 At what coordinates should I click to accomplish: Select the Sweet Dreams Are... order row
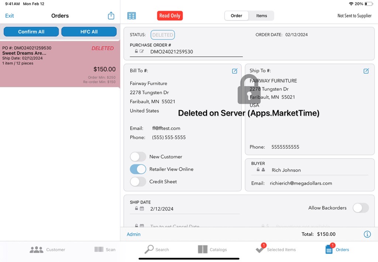(x=60, y=64)
